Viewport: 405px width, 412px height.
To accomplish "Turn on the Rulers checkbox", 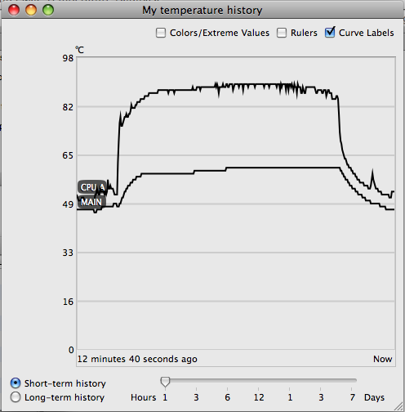I will point(282,33).
